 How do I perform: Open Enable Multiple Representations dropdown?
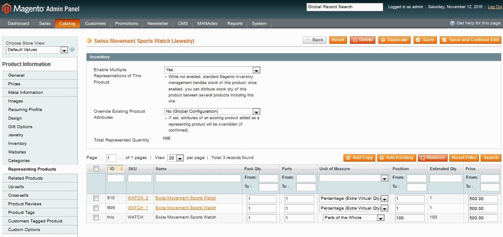pos(212,70)
